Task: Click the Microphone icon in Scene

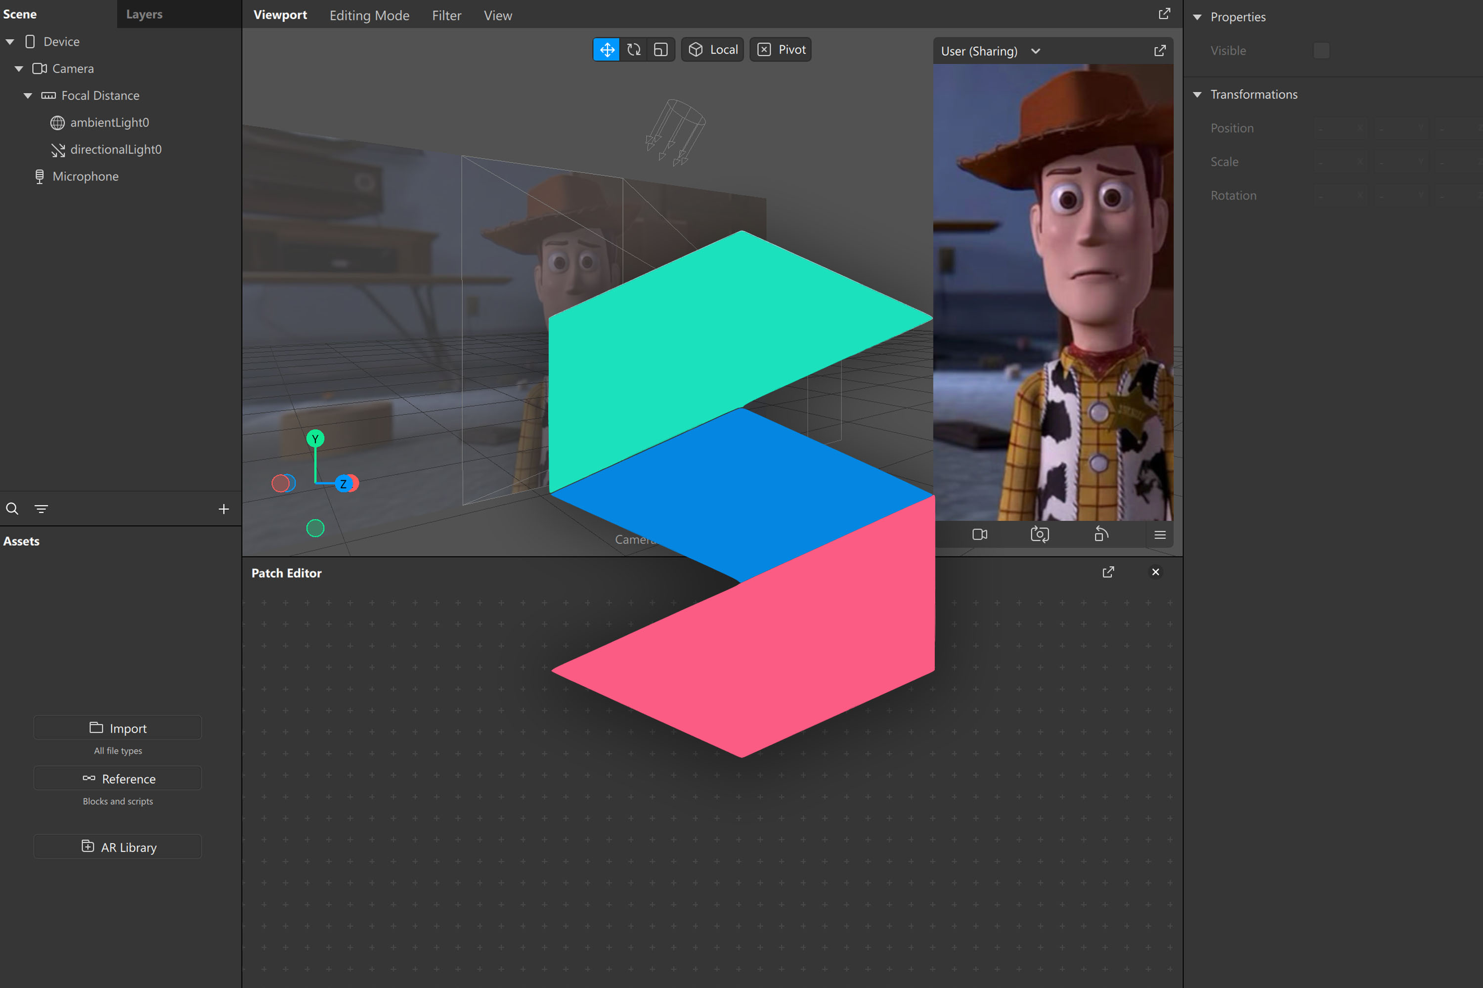Action: click(39, 176)
